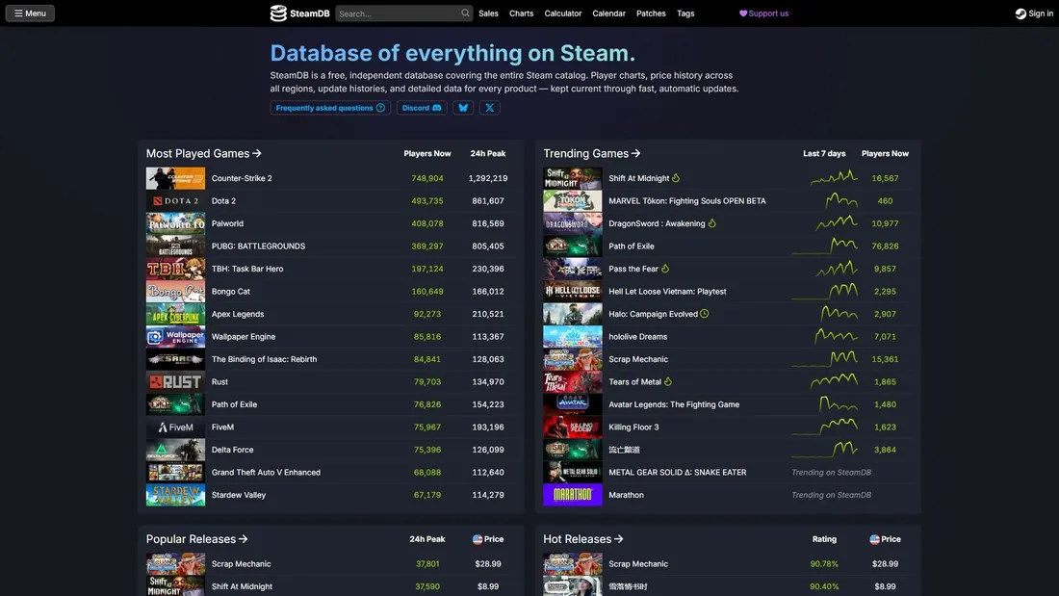Click Counter-Strike 2 players now value 748,904
This screenshot has height=596, width=1059.
coord(427,178)
